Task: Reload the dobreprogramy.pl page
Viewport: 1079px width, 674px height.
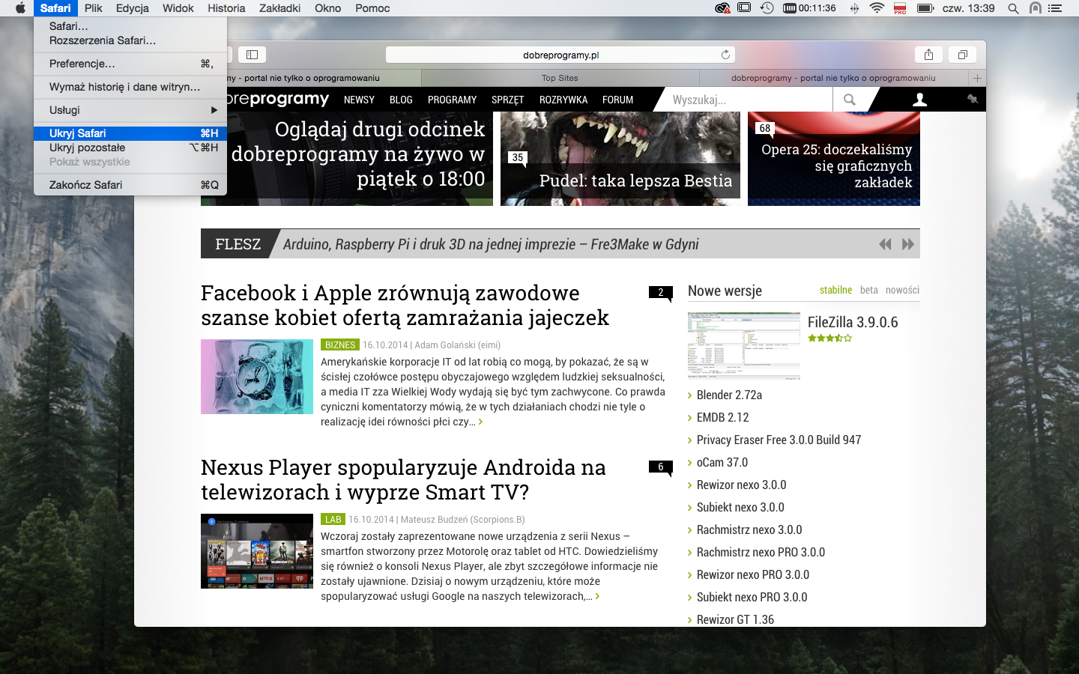Action: pyautogui.click(x=725, y=55)
